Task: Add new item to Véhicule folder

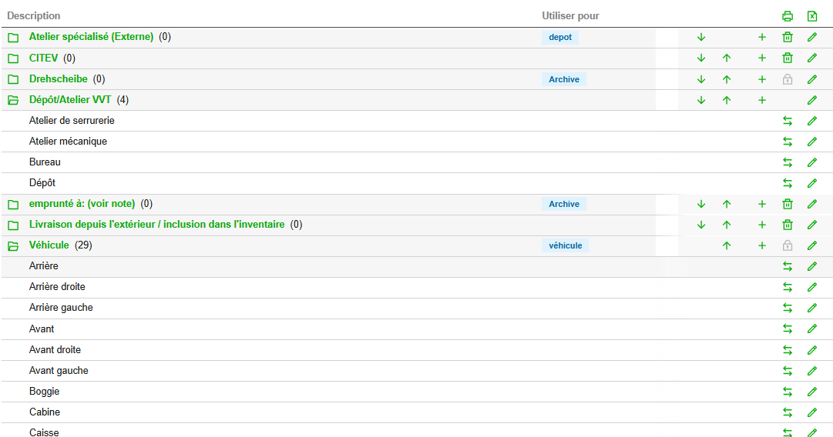Action: point(762,245)
